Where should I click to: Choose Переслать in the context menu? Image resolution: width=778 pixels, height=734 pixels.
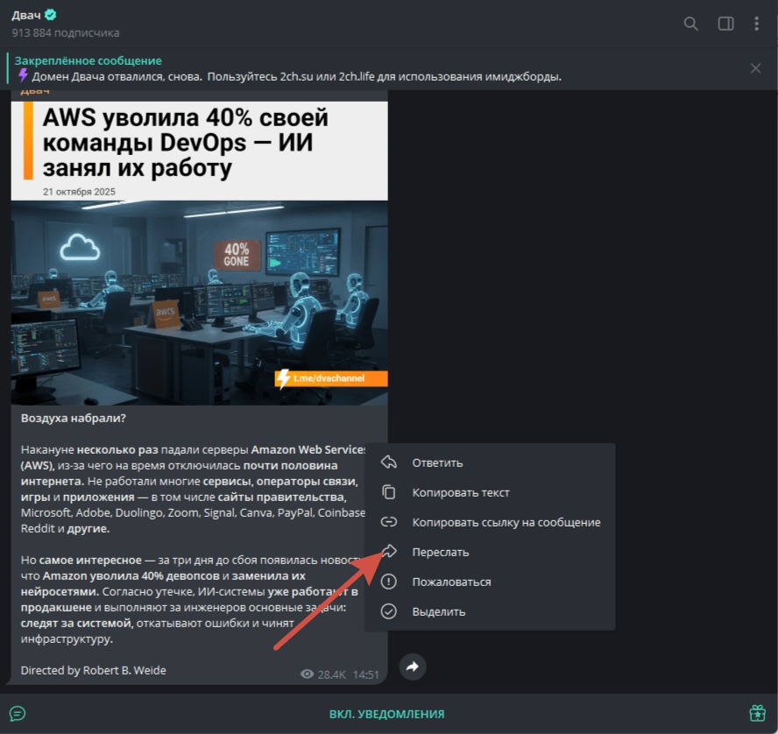[x=490, y=552]
